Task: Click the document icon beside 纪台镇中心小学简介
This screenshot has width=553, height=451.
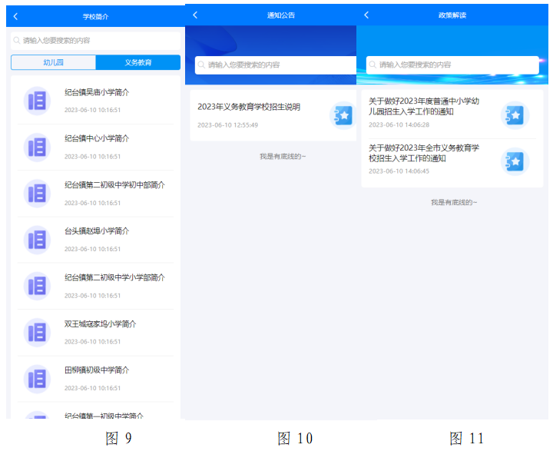Action: 37,147
